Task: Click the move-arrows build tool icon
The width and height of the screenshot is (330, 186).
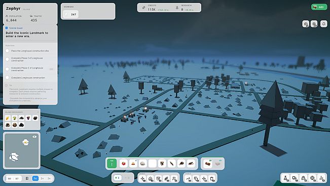Action: click(143, 179)
